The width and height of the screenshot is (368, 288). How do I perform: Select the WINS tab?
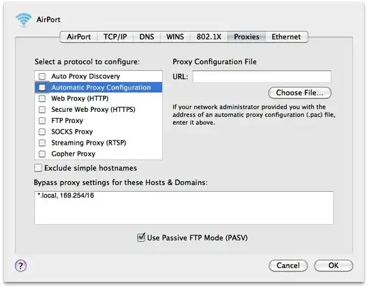point(175,37)
